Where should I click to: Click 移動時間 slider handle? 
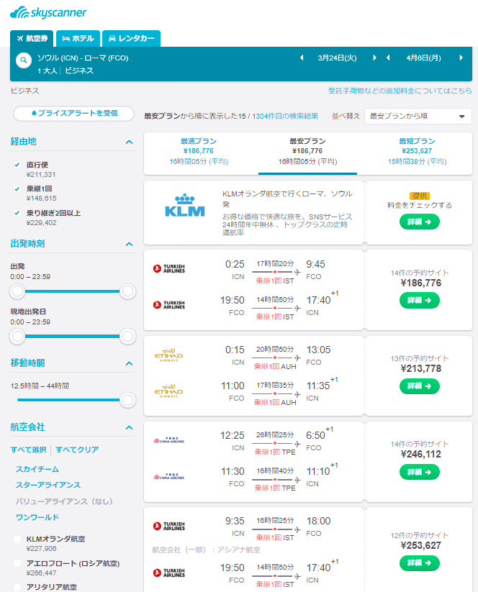127,400
